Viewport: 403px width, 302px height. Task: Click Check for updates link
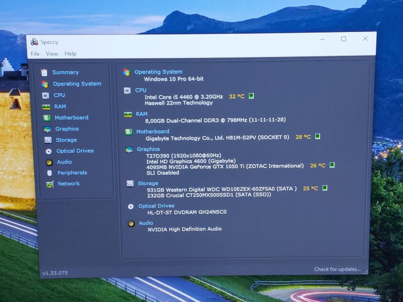coord(337,269)
